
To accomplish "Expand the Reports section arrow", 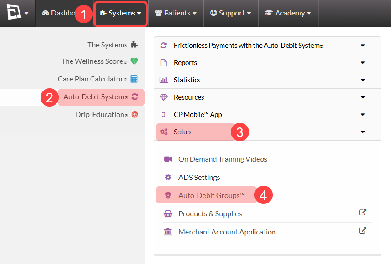I will (x=363, y=63).
